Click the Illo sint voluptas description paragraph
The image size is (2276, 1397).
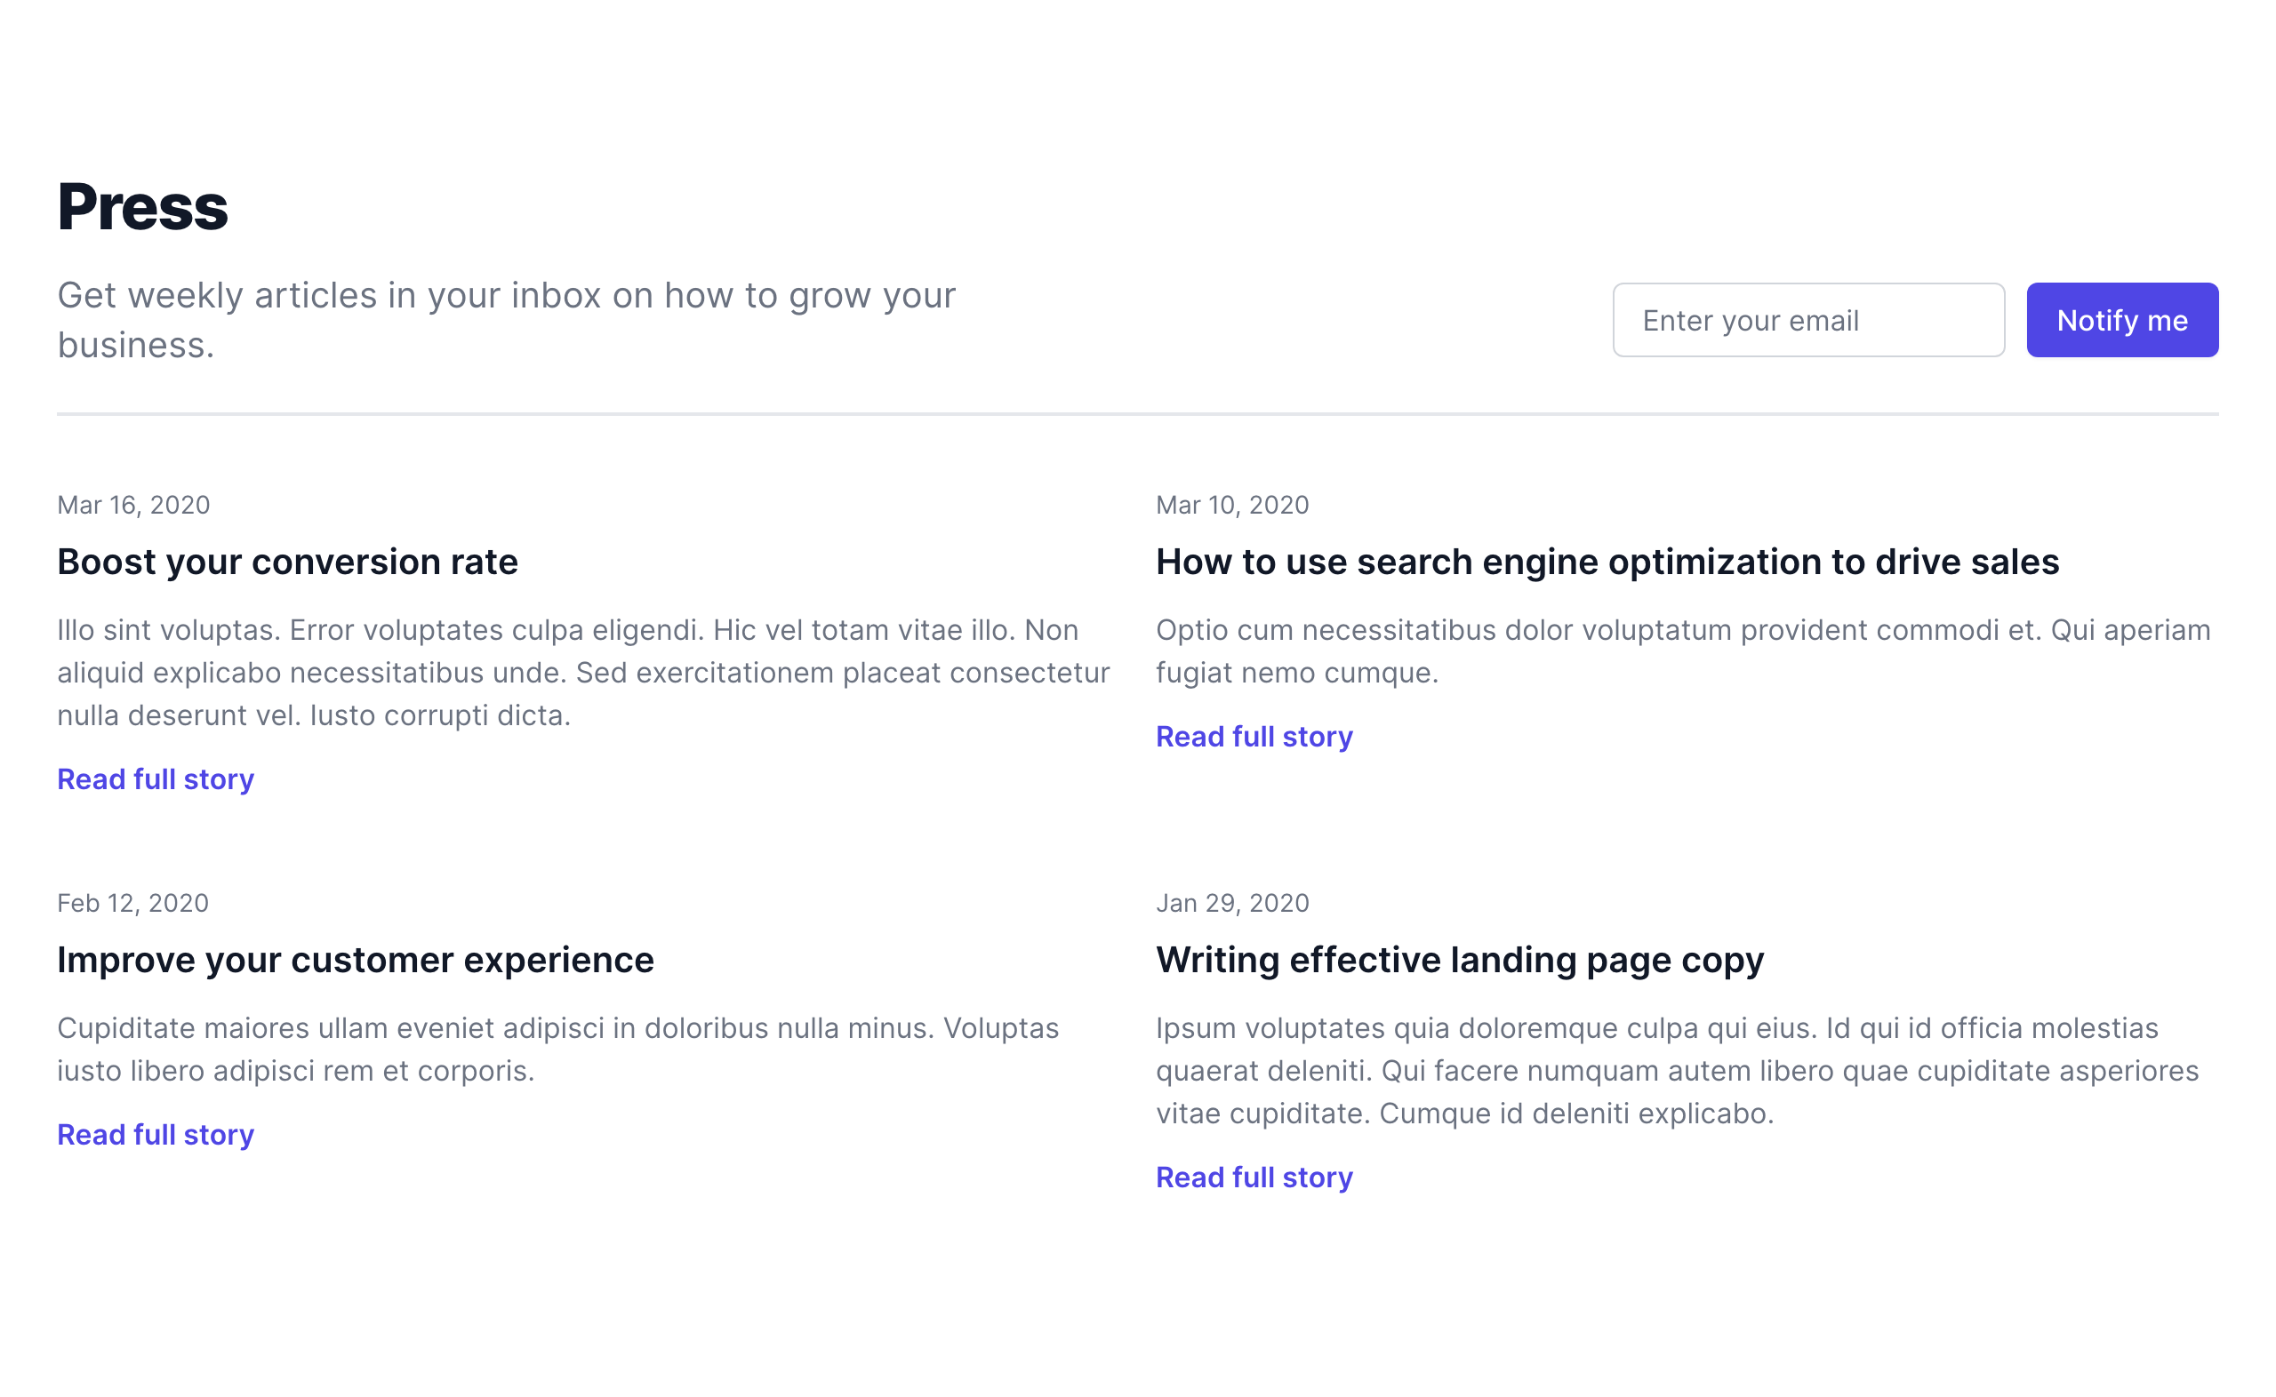tap(582, 673)
